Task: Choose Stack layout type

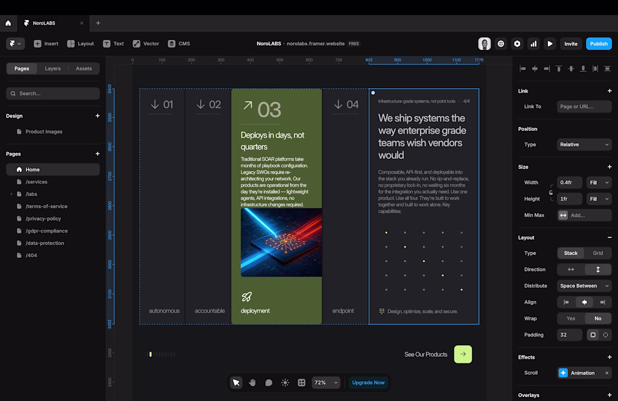Action: point(571,253)
